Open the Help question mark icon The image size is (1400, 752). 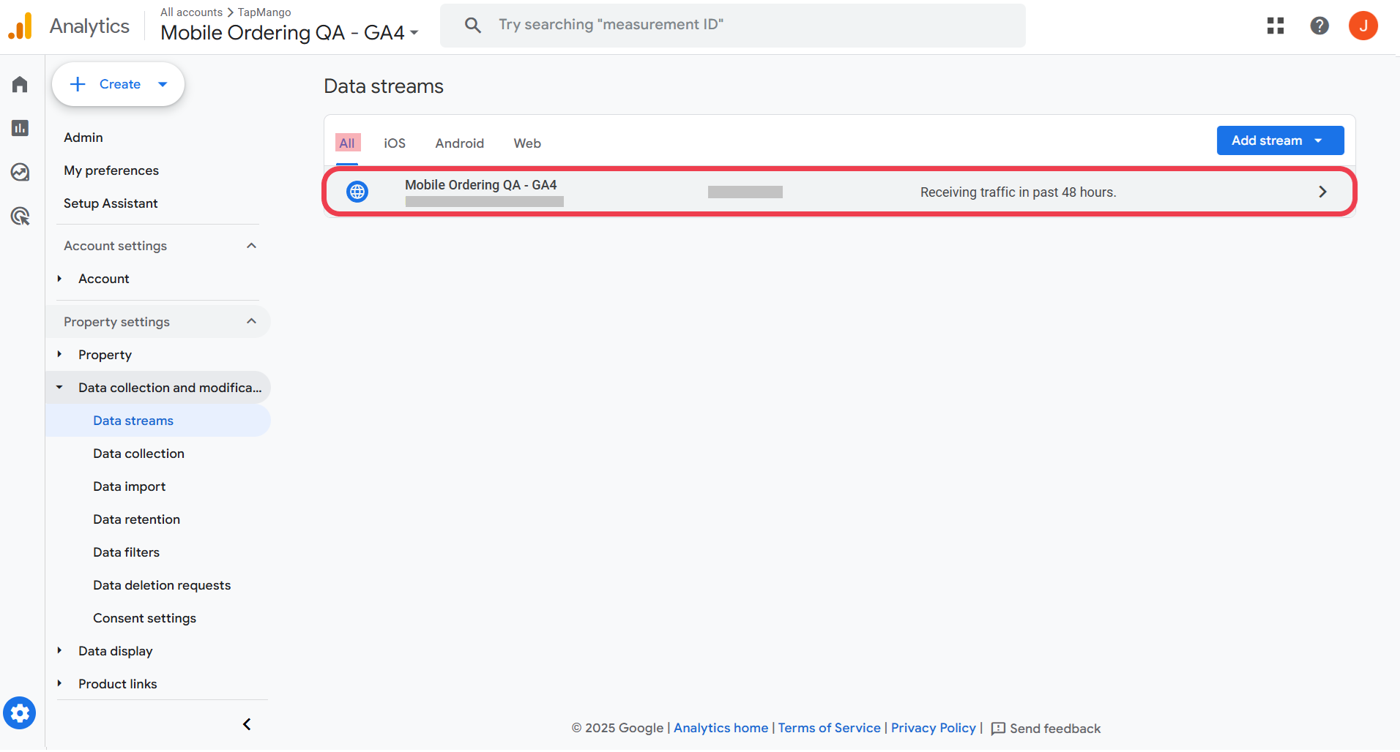1319,26
